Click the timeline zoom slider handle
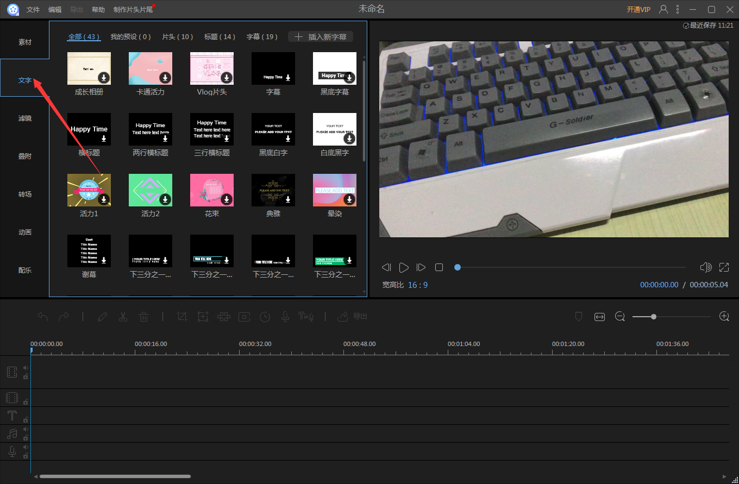Viewport: 739px width, 484px height. [654, 317]
